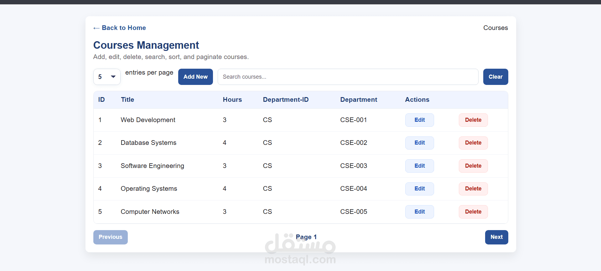Select the Operating Systems title cell
Image resolution: width=601 pixels, height=271 pixels.
(x=149, y=189)
